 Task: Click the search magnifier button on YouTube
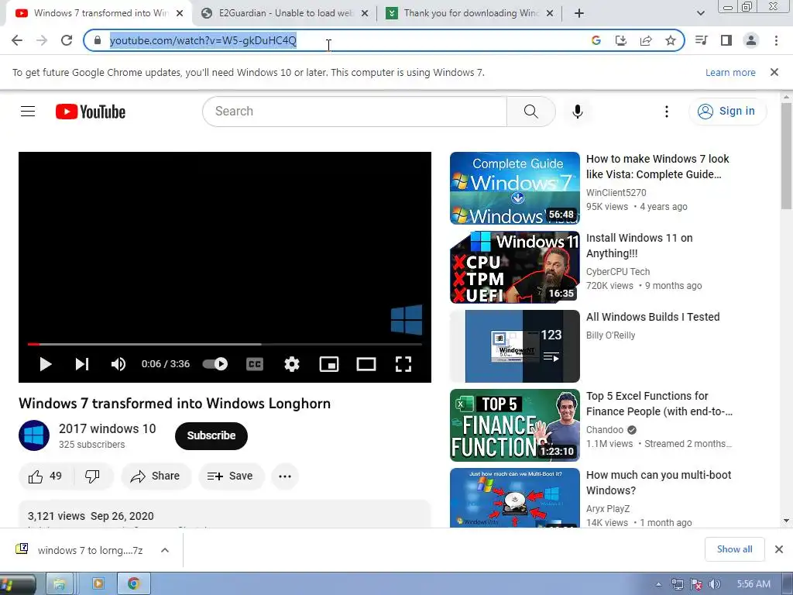(x=531, y=112)
